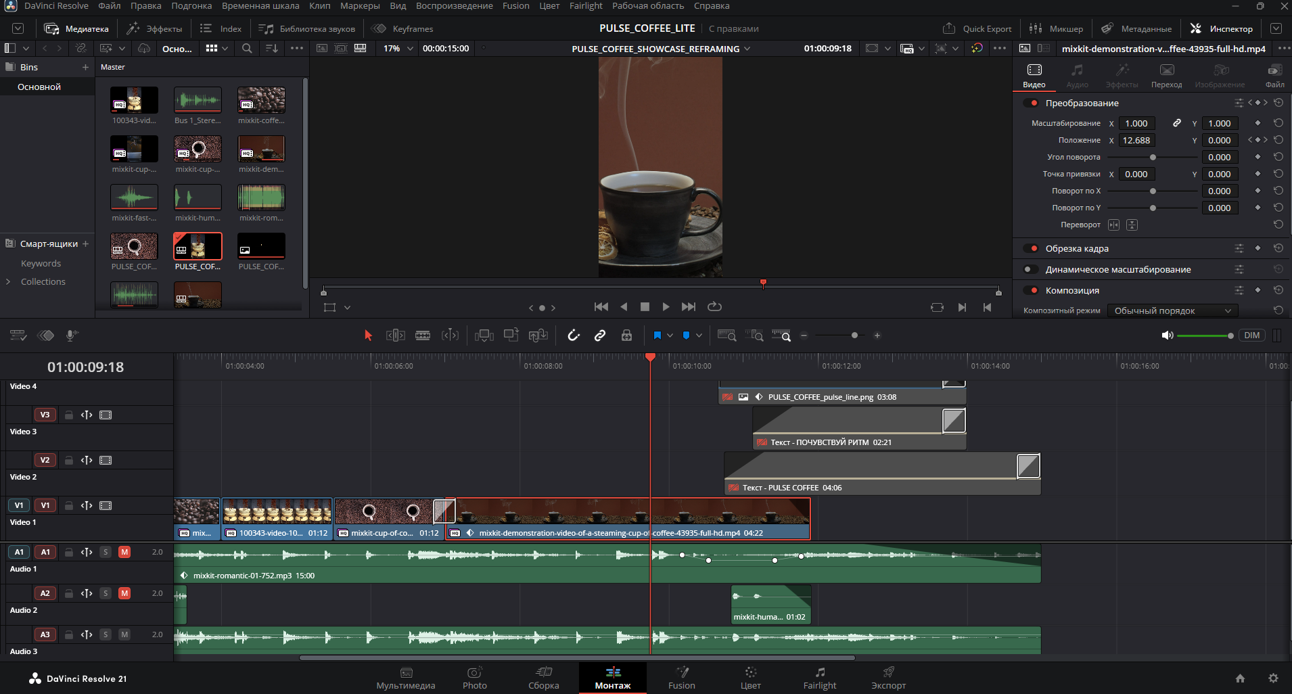
Task: Lock the Video 3 track
Action: tap(69, 415)
